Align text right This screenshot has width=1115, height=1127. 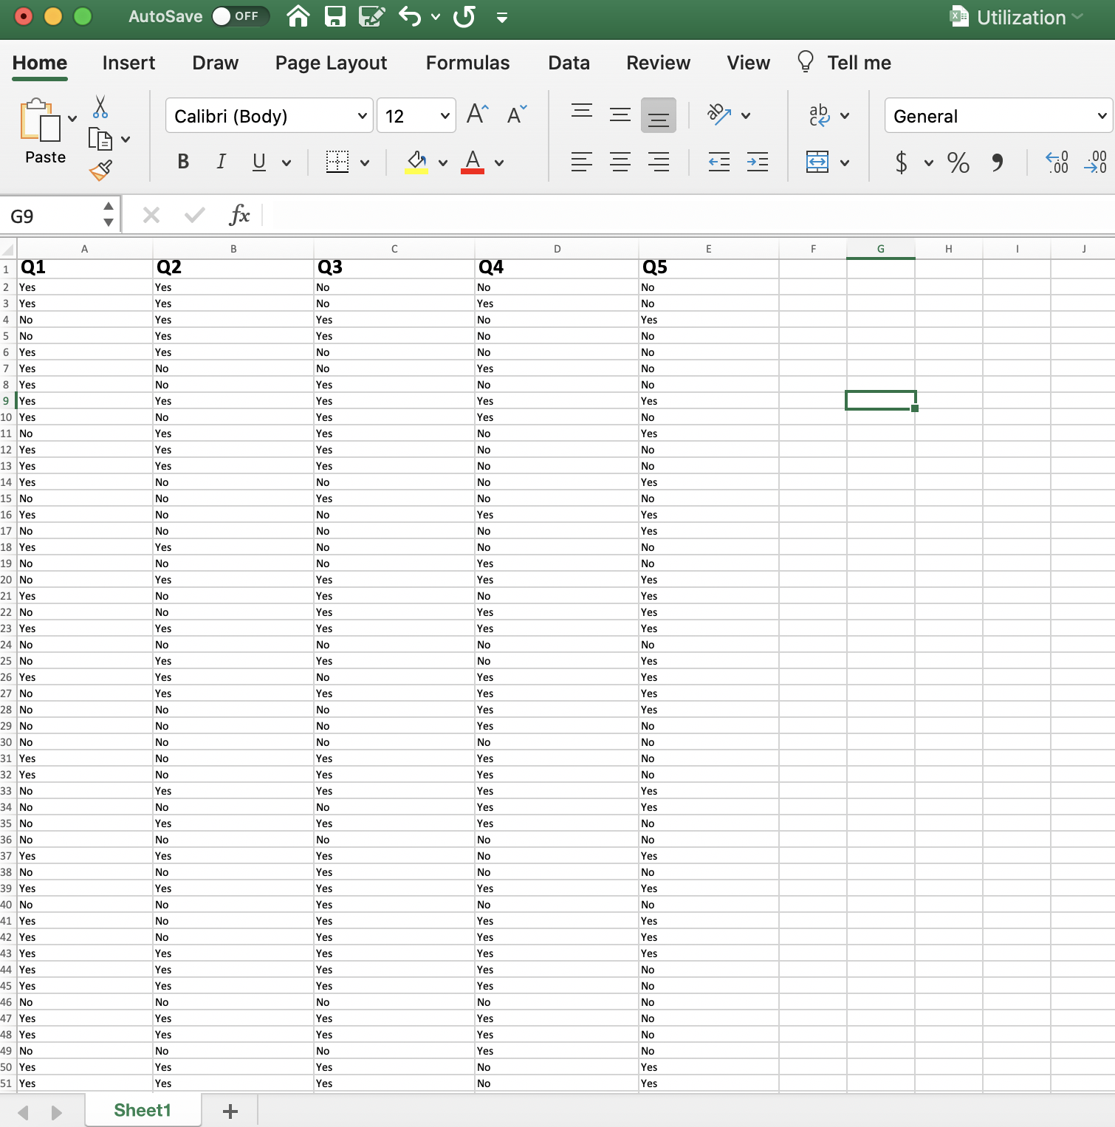click(x=659, y=162)
